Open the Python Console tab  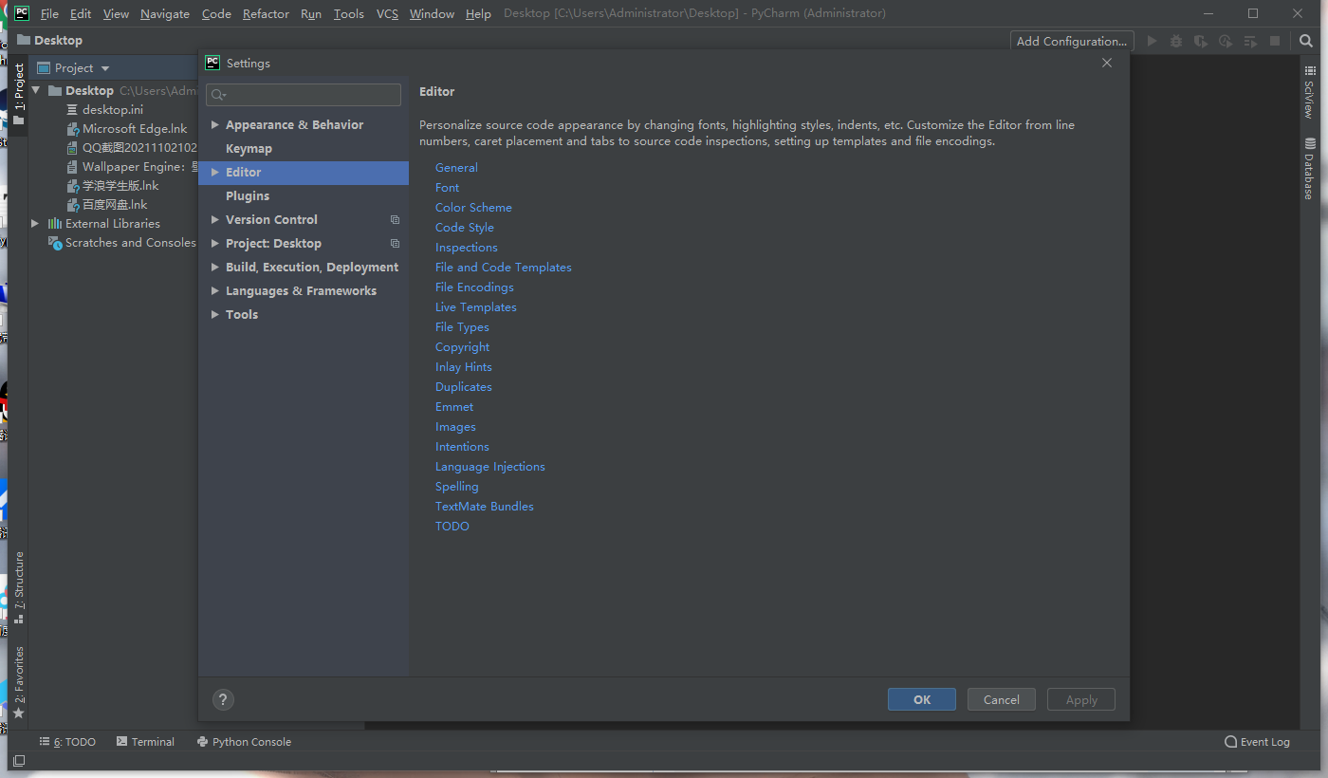(244, 742)
